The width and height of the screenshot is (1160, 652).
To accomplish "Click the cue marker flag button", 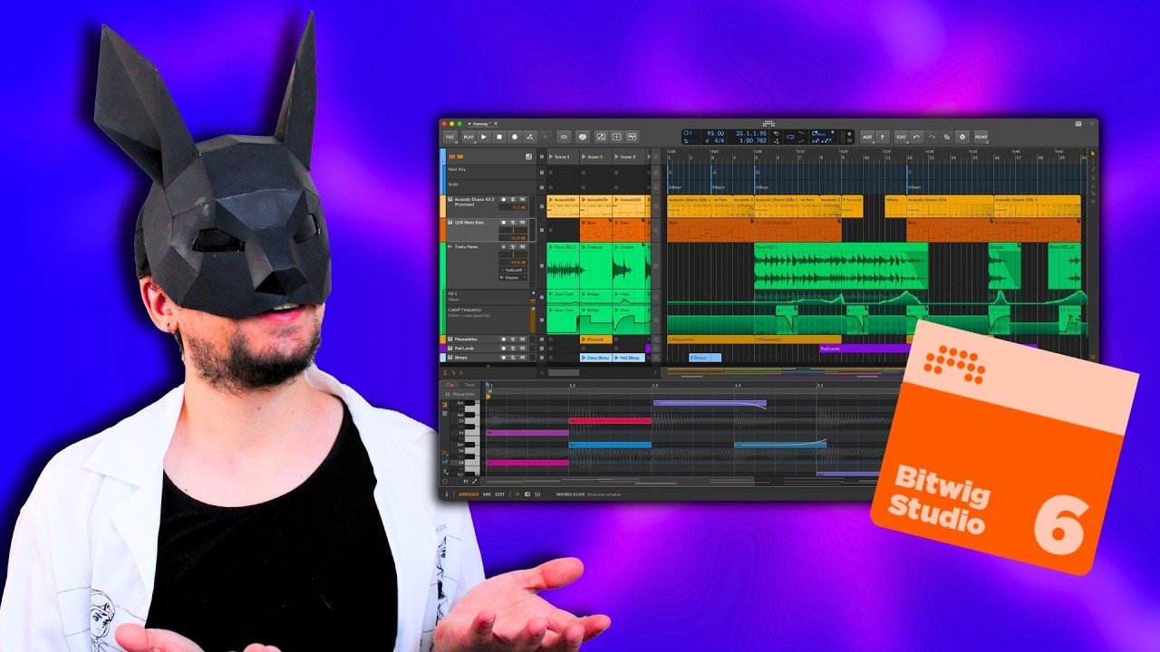I will (x=883, y=137).
